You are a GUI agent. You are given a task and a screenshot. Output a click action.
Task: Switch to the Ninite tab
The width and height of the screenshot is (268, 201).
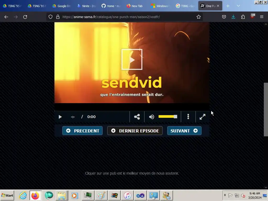tap(86, 6)
